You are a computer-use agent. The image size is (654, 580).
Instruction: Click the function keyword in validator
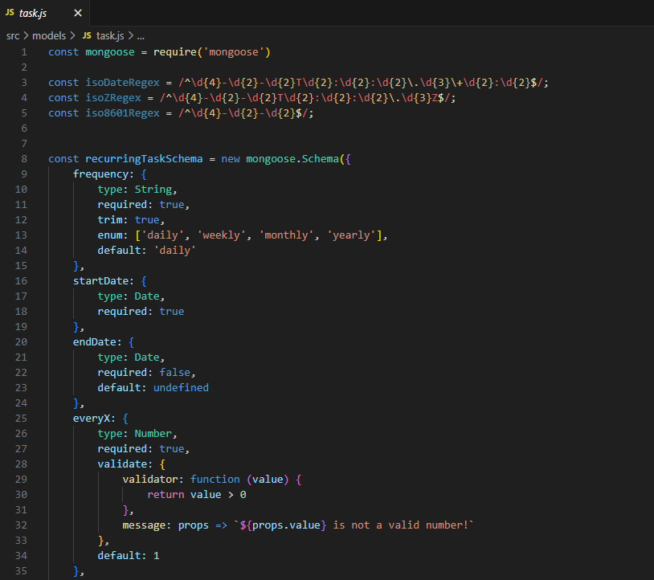(x=215, y=479)
